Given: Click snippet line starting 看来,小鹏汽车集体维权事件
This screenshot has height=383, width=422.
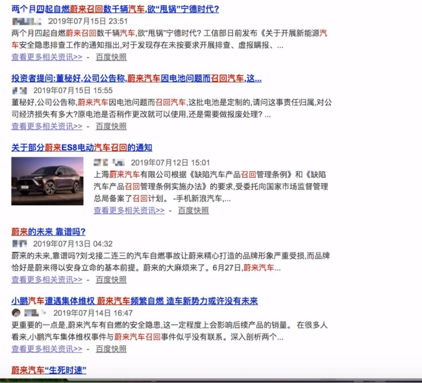Looking at the screenshot, I should pyautogui.click(x=148, y=337).
